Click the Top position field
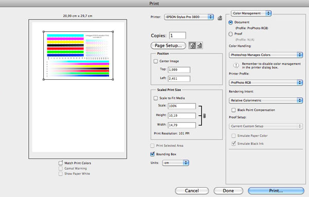The image size is (309, 197). coord(179,69)
